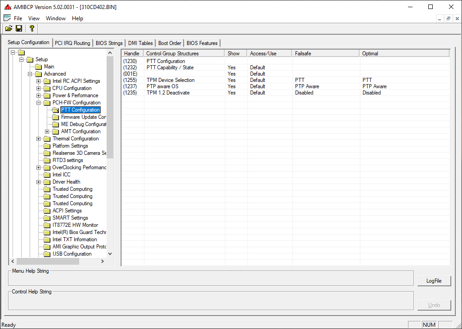Expand the OverClocking Performance node

coord(38,168)
